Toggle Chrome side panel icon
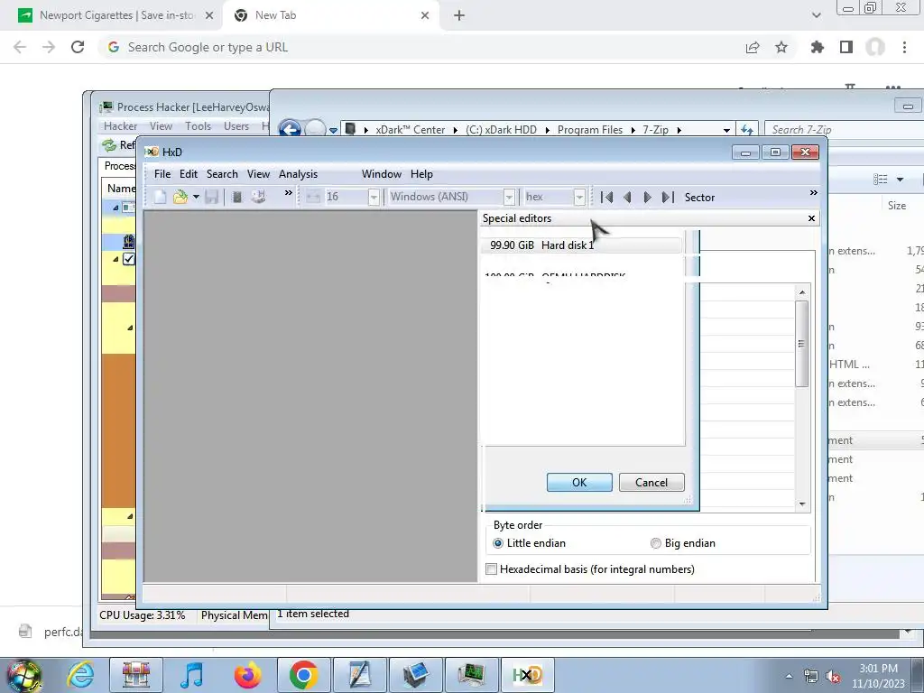 [x=846, y=47]
